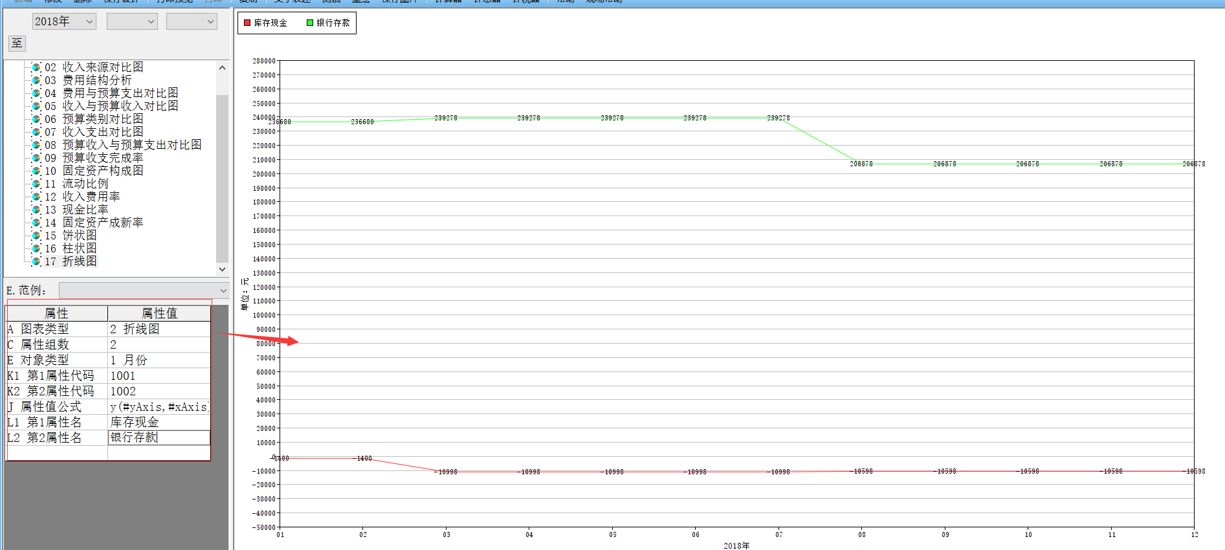Image resolution: width=1225 pixels, height=550 pixels.
Task: Click the pie icon beside 02 收入来源对比图
Action: click(36, 67)
